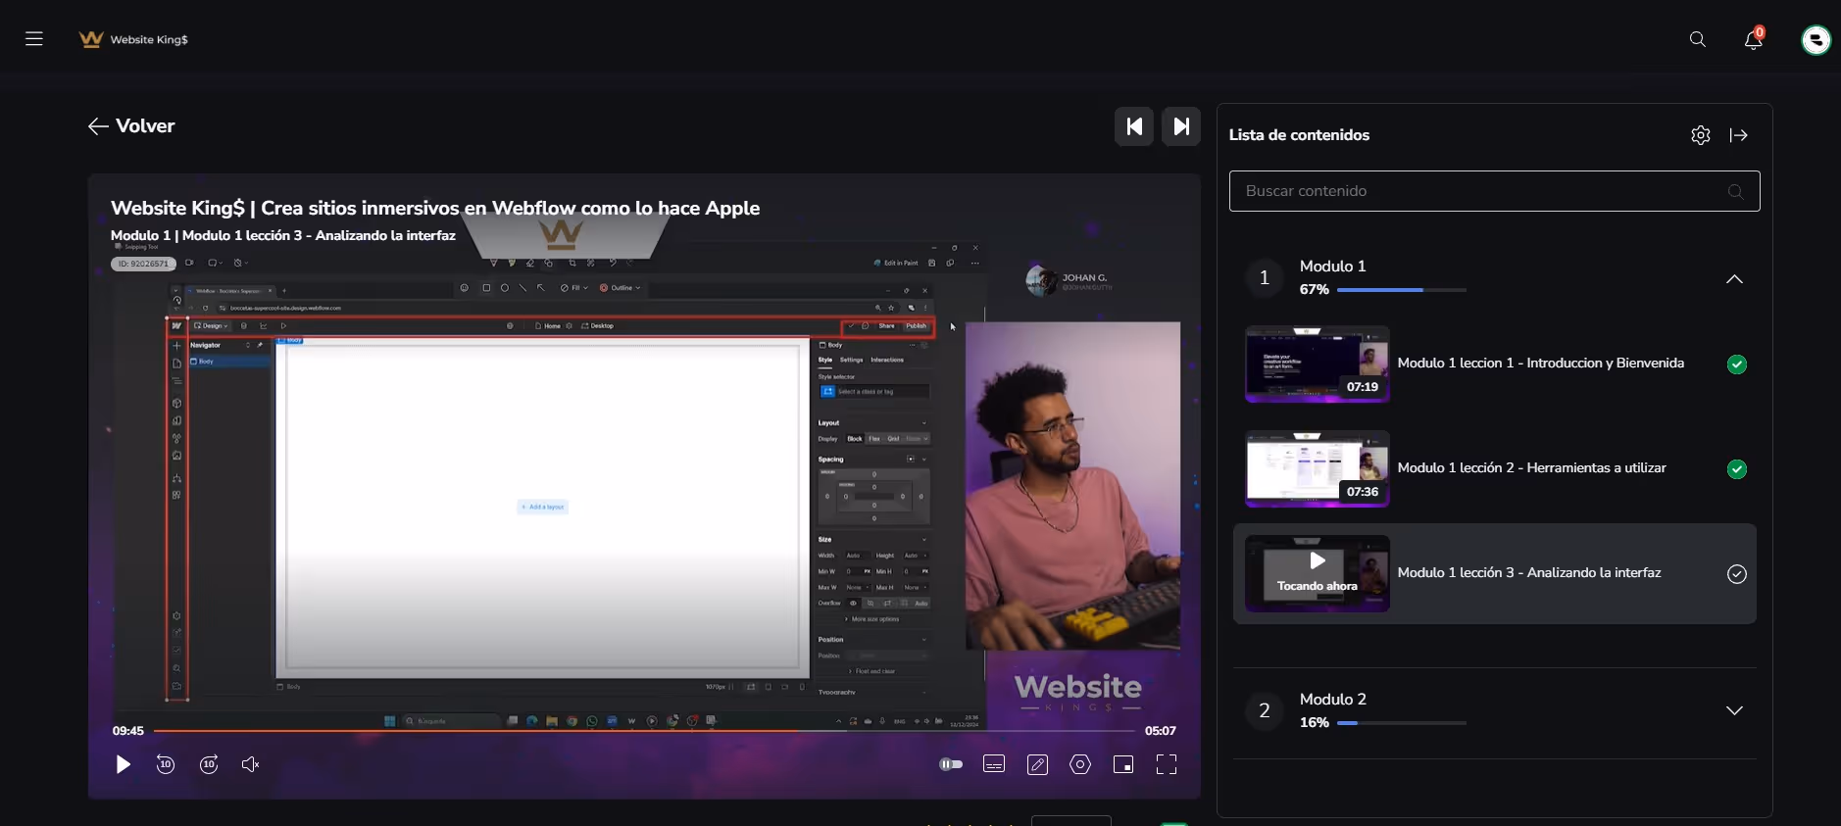Click the magnifier inside Buscar contenido
Image resolution: width=1841 pixels, height=826 pixels.
pos(1736,191)
